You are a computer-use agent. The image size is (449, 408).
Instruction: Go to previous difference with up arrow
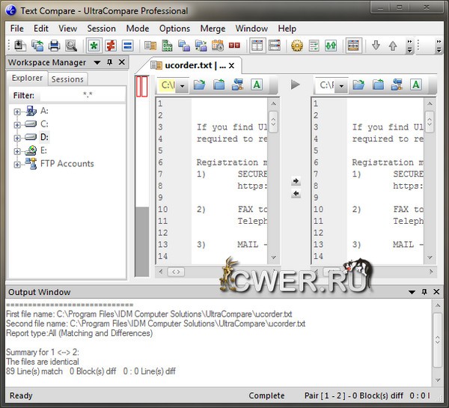click(x=393, y=46)
